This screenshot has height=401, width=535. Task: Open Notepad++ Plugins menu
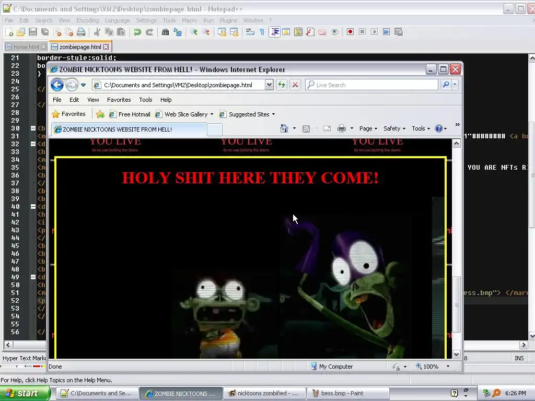pyautogui.click(x=228, y=20)
